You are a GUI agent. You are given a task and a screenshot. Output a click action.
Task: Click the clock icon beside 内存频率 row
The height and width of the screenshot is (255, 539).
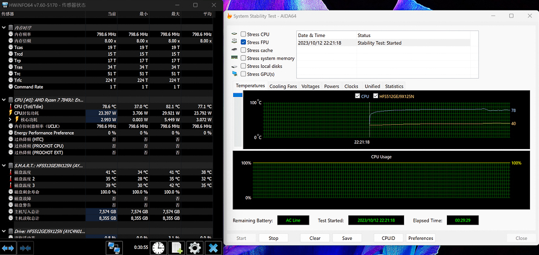pos(11,35)
